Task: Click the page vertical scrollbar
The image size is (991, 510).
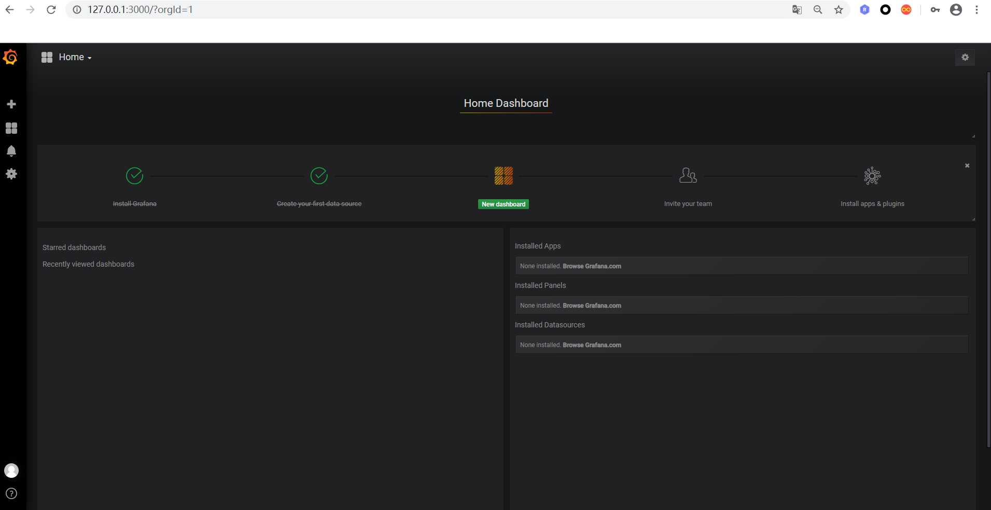Action: tap(988, 259)
